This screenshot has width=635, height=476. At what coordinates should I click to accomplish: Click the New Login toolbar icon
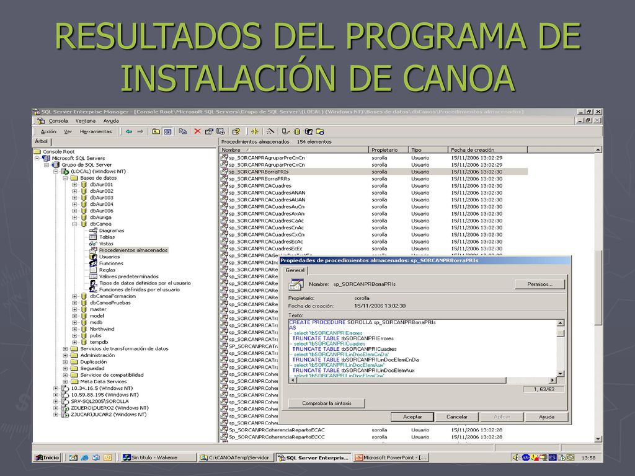[309, 131]
